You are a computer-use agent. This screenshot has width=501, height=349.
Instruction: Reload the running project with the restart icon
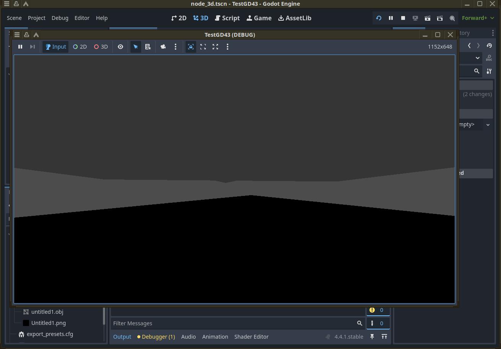379,18
